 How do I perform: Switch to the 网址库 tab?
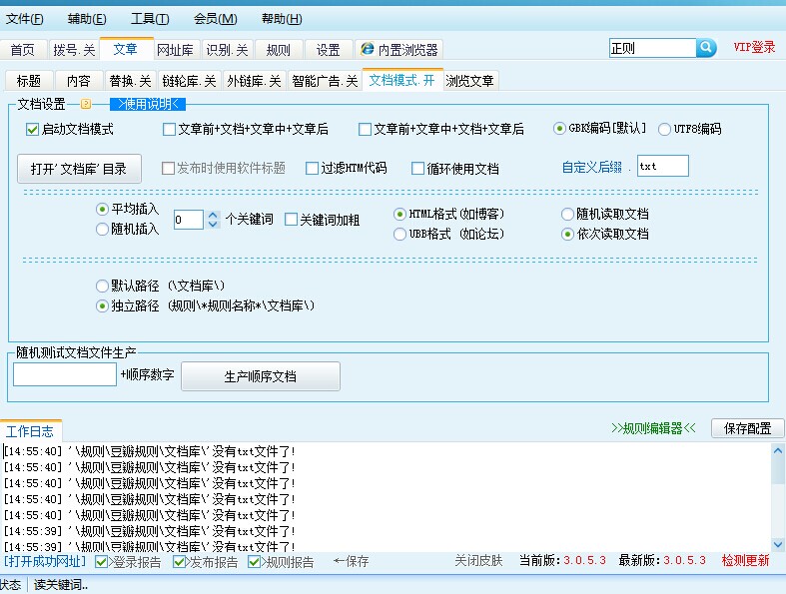click(x=176, y=50)
